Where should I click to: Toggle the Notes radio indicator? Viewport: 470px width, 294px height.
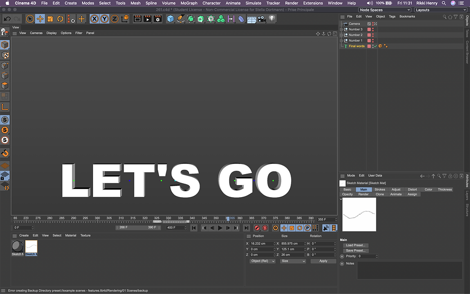[342, 264]
